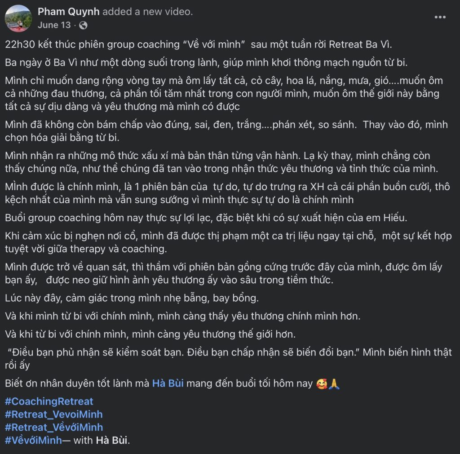Click the praying hands emoji
The image size is (460, 454).
pyautogui.click(x=333, y=384)
